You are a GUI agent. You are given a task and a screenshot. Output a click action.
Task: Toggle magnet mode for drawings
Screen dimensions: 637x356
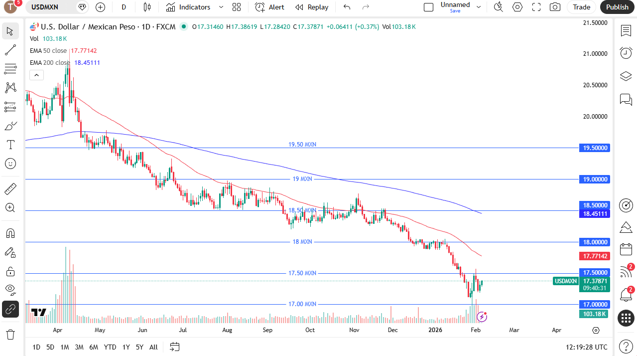(x=10, y=233)
